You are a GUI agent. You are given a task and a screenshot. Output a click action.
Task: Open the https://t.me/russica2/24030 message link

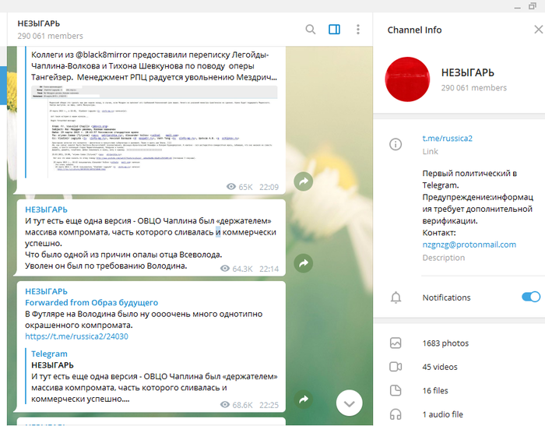click(x=76, y=336)
